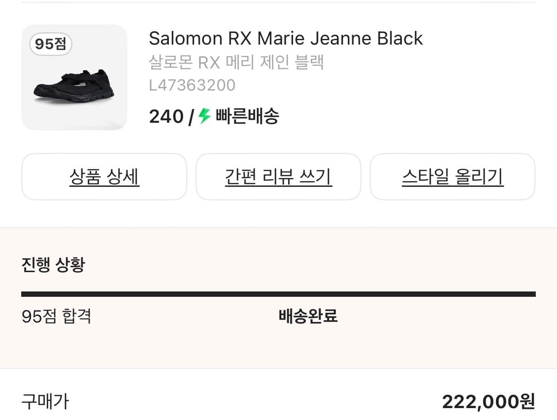Click the lightning fast delivery icon
This screenshot has width=557, height=420.
[203, 116]
